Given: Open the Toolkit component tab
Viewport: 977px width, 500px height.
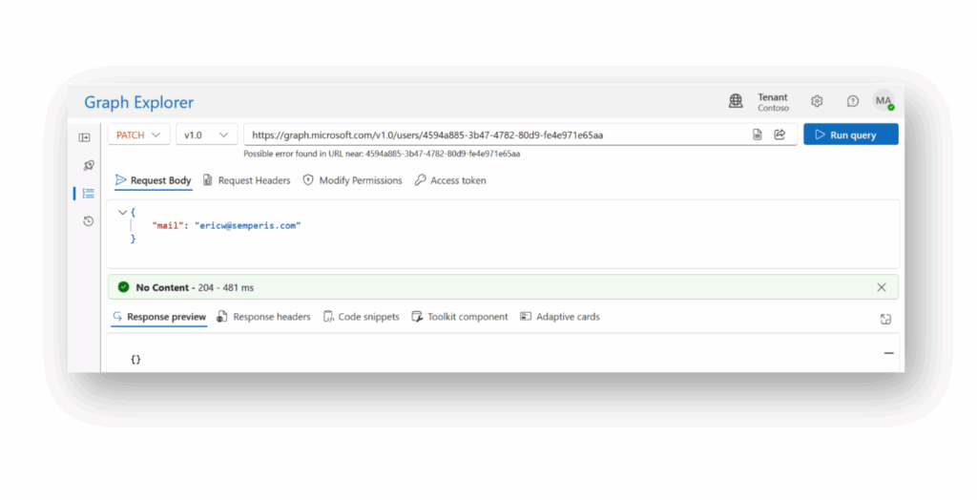Looking at the screenshot, I should [x=460, y=317].
